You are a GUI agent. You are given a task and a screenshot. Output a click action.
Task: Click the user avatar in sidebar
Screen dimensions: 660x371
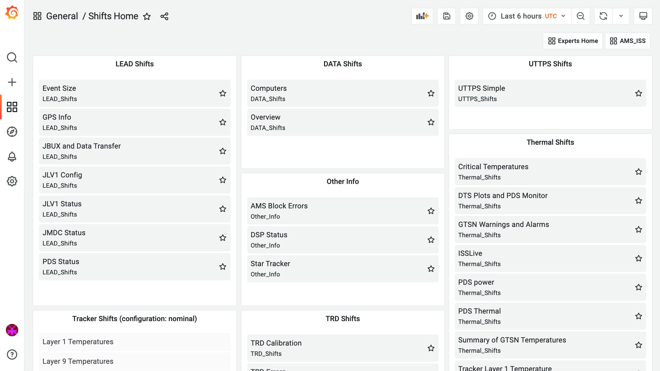click(12, 330)
